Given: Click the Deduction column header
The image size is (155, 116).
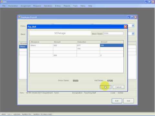Looking at the screenshot, I should [88, 42].
